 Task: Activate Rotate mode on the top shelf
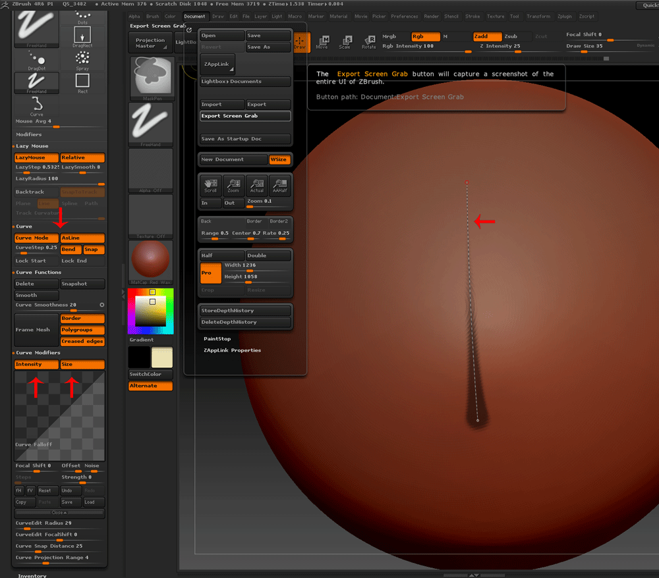(x=368, y=42)
